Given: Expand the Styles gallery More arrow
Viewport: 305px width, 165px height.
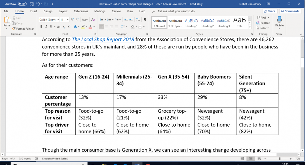Looking at the screenshot, I should click(x=250, y=27).
